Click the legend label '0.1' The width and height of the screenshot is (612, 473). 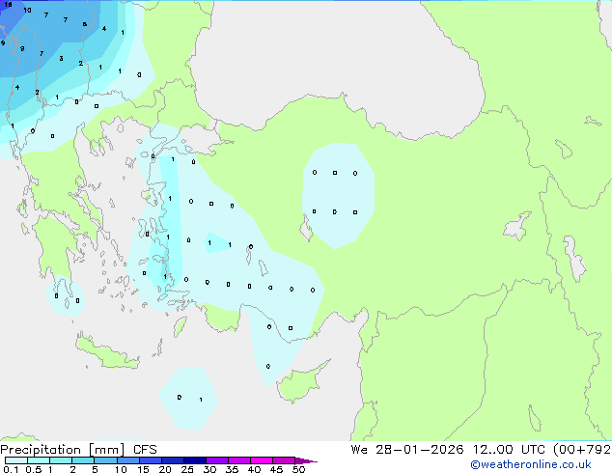pyautogui.click(x=11, y=469)
